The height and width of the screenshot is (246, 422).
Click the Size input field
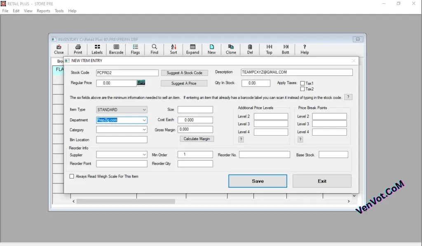[x=195, y=110]
